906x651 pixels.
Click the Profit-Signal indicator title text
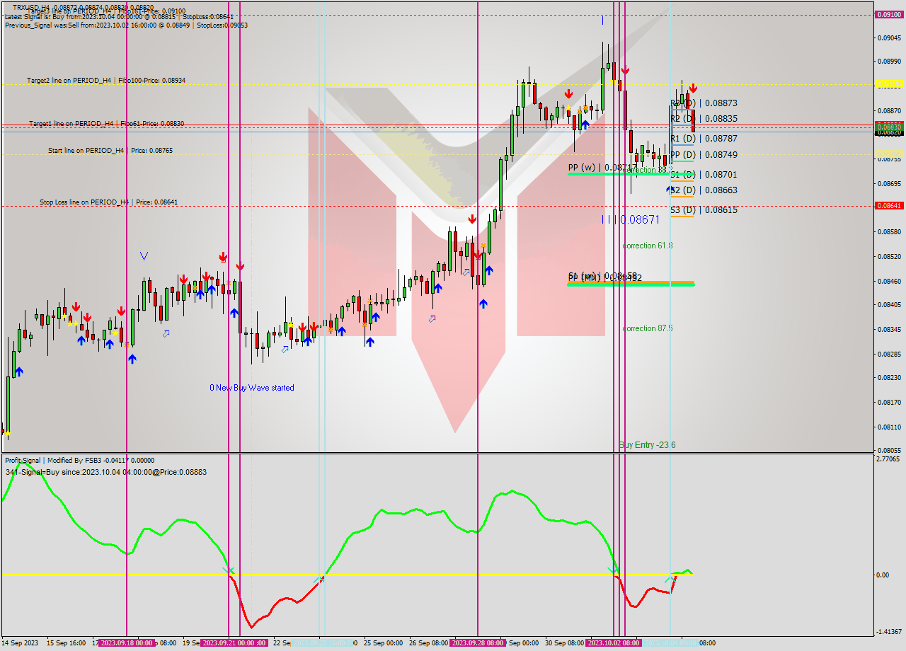(x=79, y=461)
